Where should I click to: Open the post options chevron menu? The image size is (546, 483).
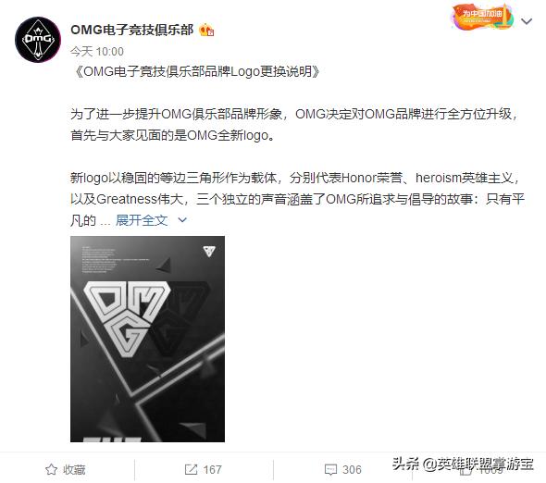[527, 21]
